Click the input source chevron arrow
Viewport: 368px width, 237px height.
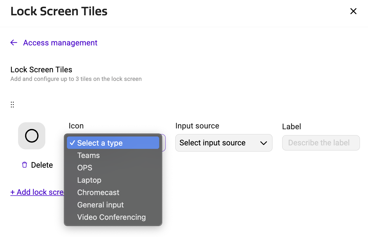[263, 143]
